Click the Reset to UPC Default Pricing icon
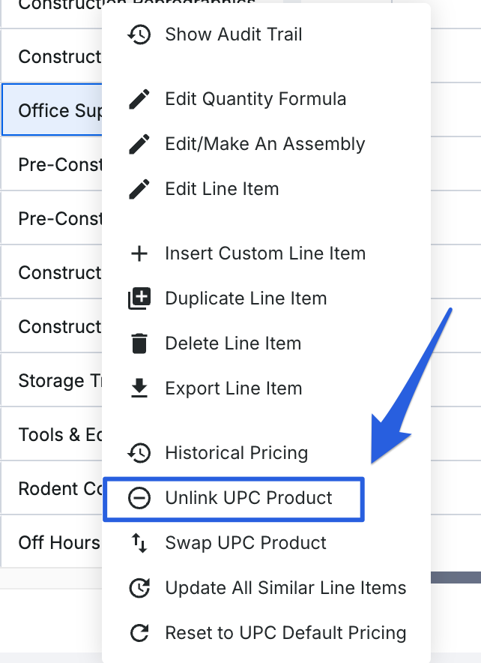Image resolution: width=481 pixels, height=663 pixels. [x=139, y=633]
